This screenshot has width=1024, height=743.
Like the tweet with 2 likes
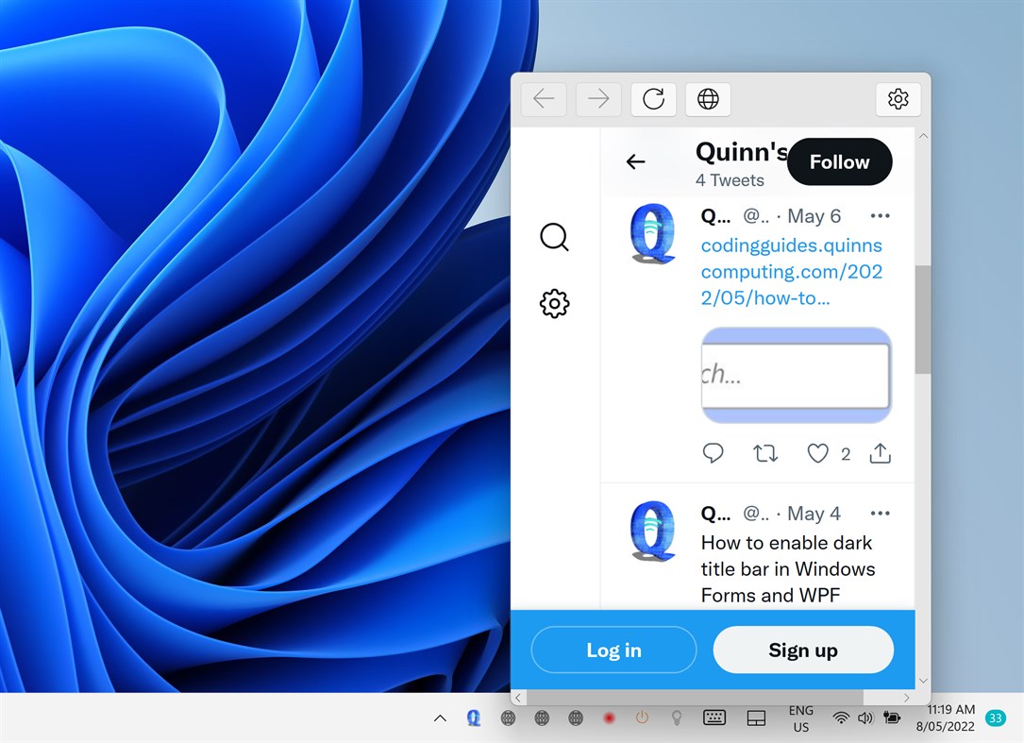tap(817, 453)
